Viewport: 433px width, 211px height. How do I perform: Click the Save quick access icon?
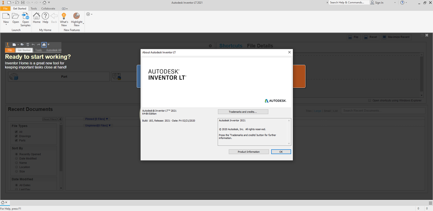(x=23, y=2)
